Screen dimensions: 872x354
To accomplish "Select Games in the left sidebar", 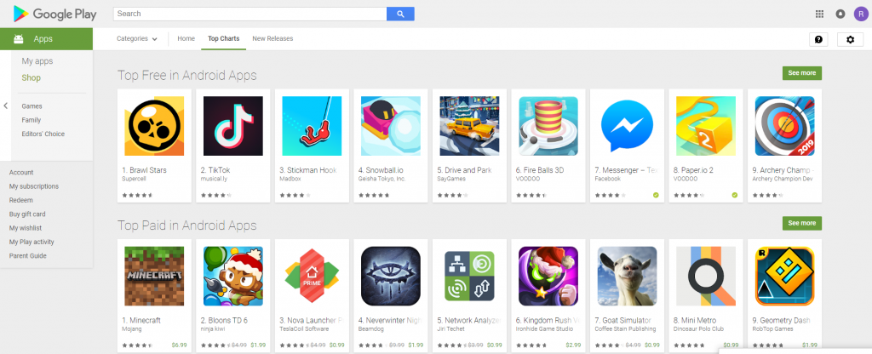I will click(x=32, y=106).
